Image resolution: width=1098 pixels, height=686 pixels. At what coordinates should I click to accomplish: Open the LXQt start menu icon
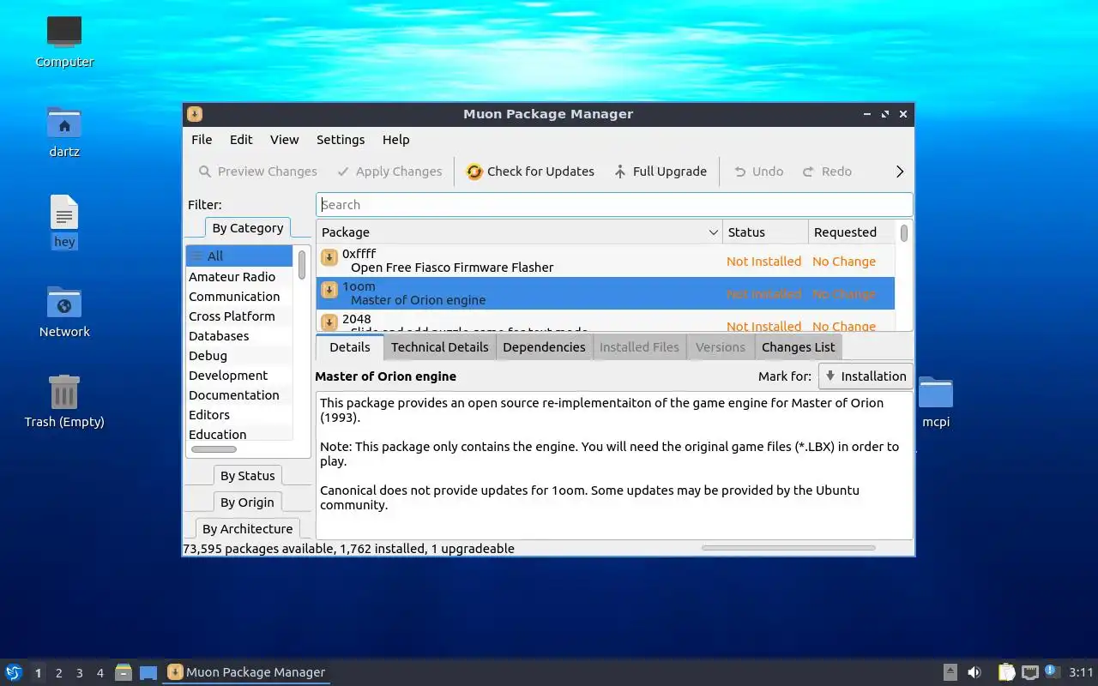13,672
